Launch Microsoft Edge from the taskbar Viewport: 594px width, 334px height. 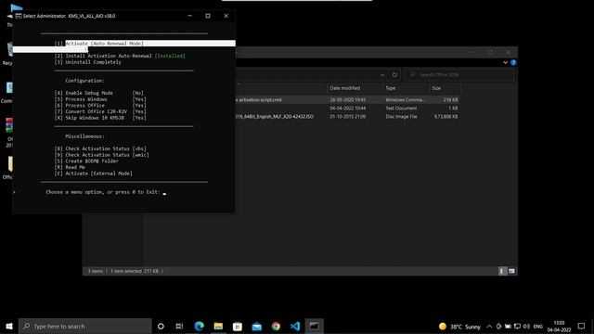[199, 326]
